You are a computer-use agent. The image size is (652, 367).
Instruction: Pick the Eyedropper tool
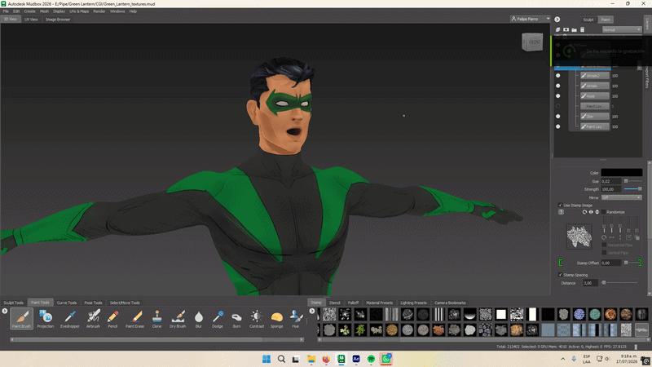[x=70, y=319]
